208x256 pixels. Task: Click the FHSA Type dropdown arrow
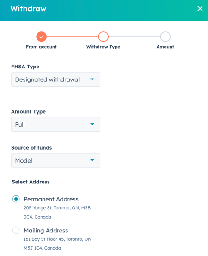point(92,79)
